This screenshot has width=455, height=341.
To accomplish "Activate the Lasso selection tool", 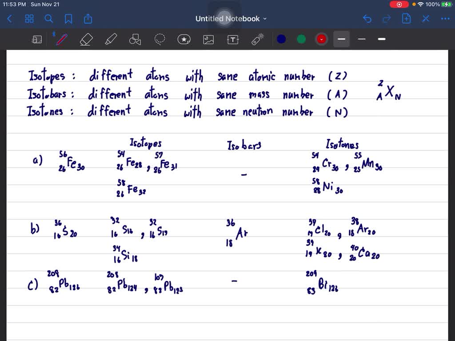I will 160,39.
